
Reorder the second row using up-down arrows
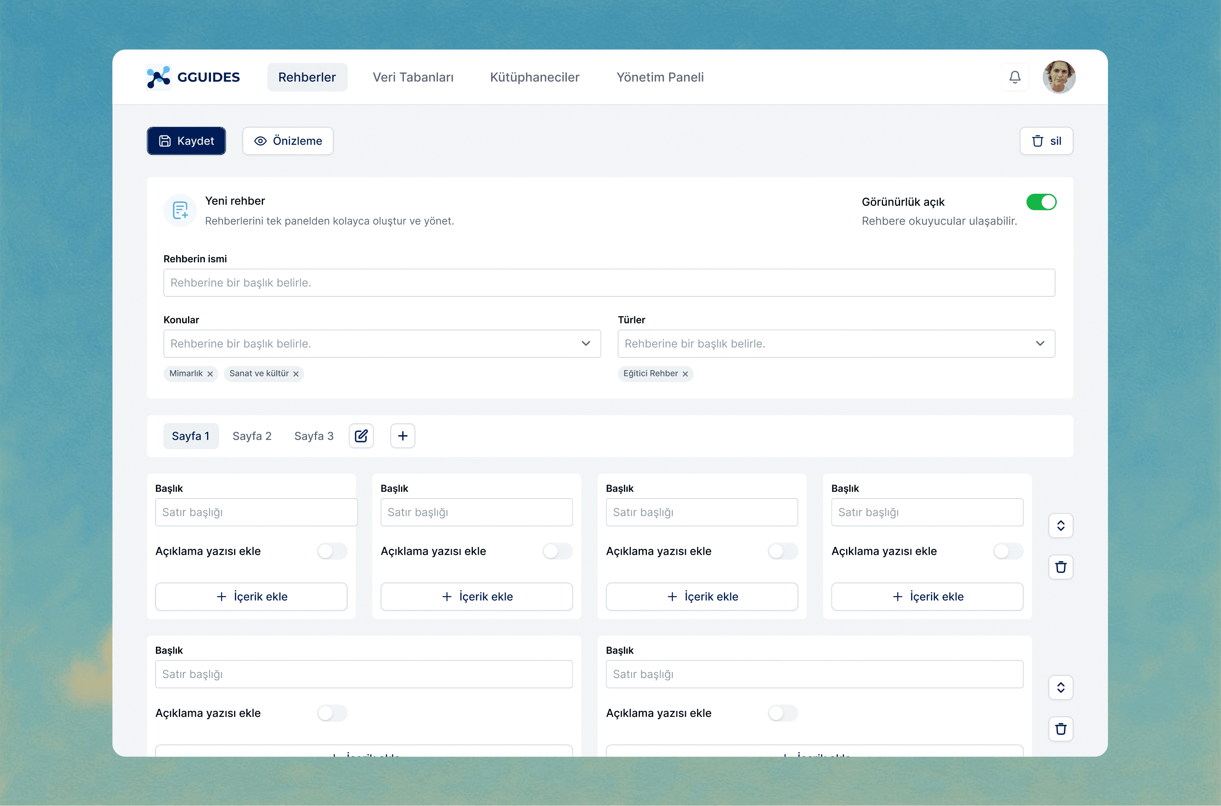(1060, 687)
